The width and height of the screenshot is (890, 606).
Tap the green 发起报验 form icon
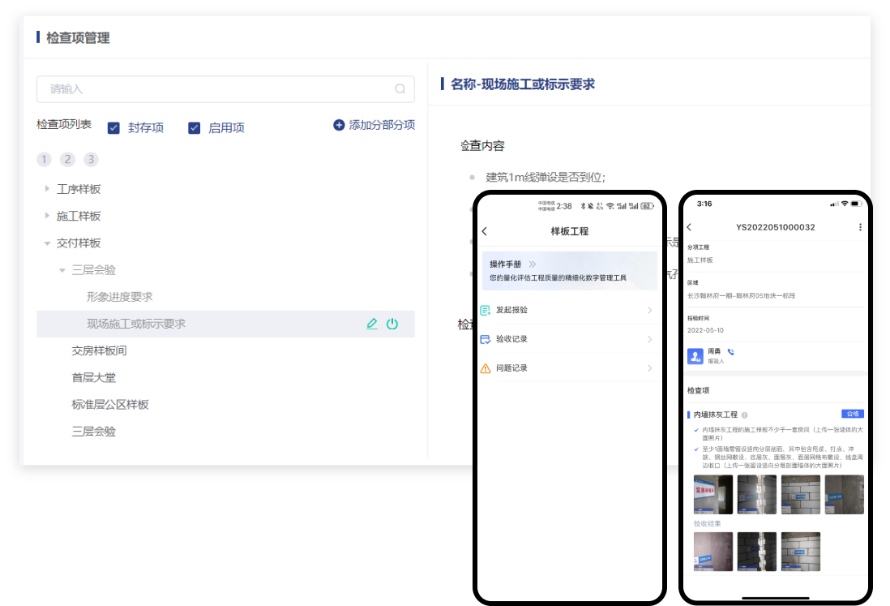[486, 310]
